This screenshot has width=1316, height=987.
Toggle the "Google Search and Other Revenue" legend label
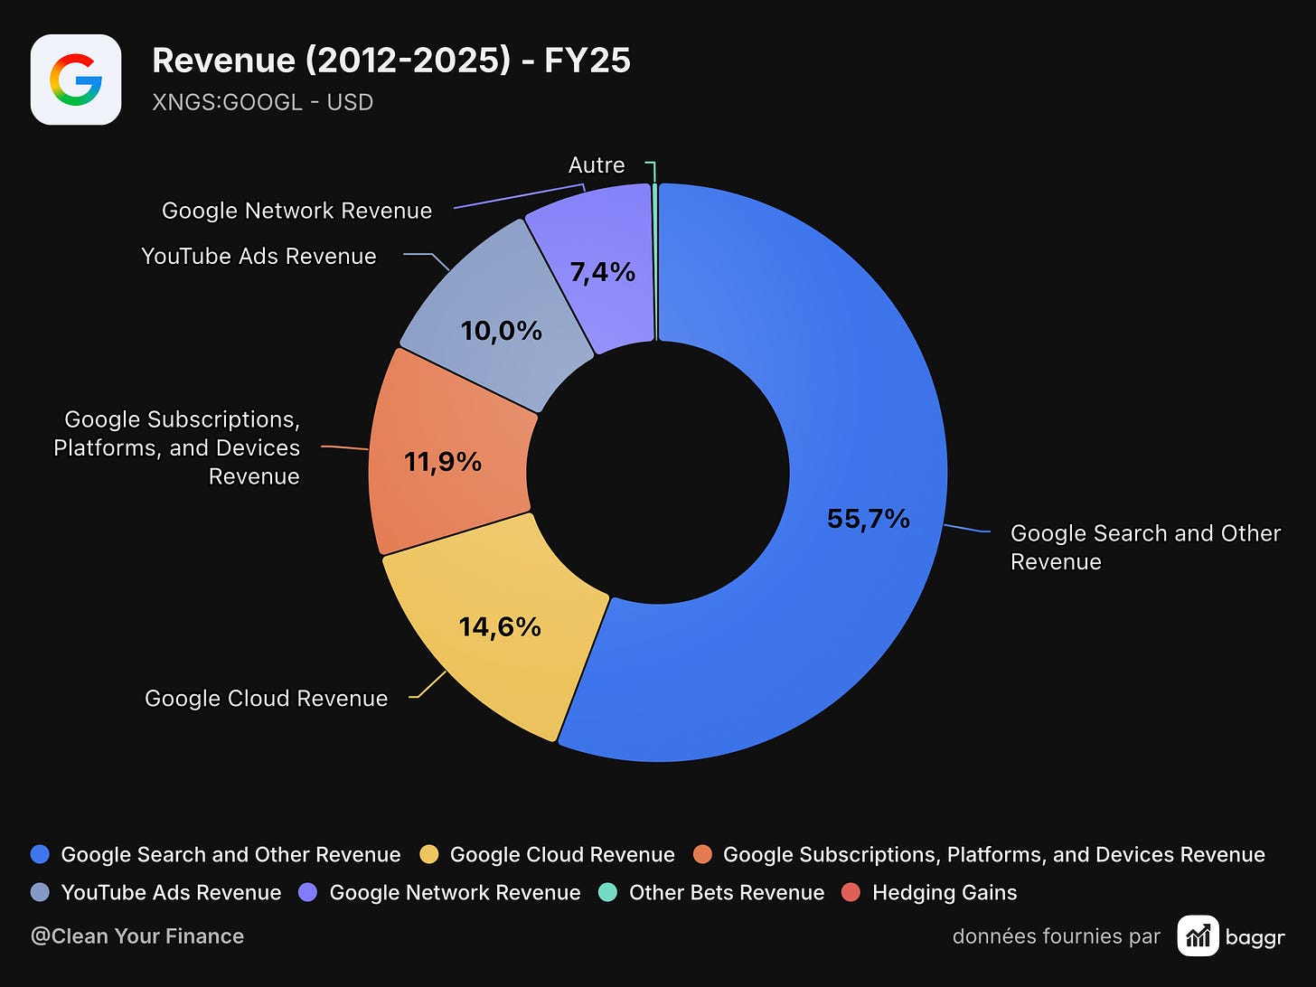pos(230,854)
